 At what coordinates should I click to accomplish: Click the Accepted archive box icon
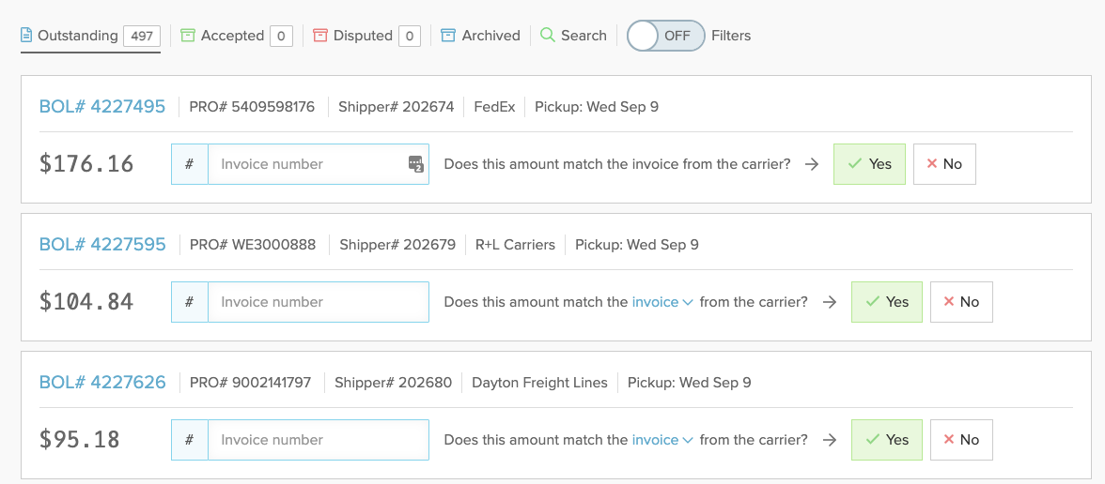(188, 36)
